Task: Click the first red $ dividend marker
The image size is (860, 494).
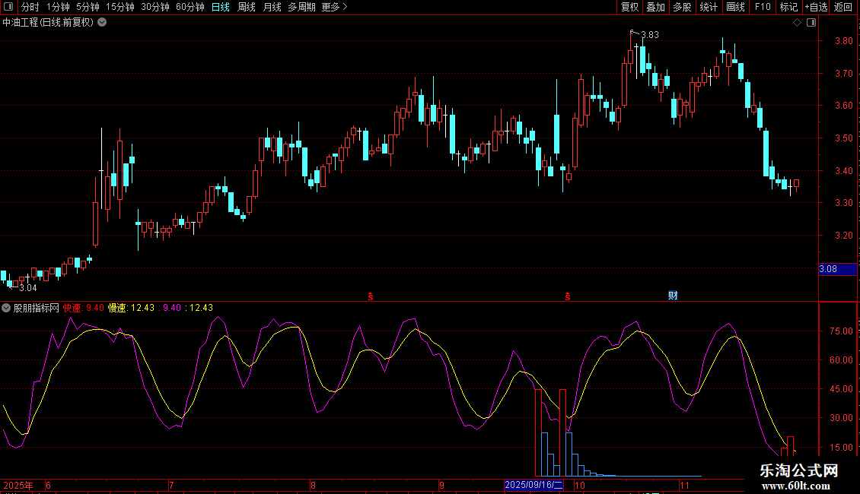Action: coord(371,296)
